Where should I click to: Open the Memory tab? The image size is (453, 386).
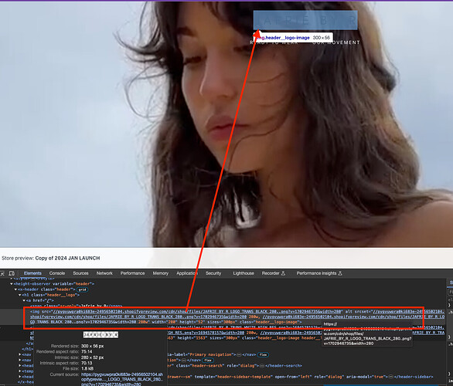click(160, 273)
